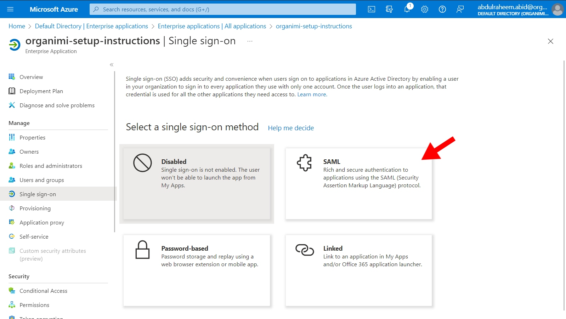
Task: Click the organimi app logo icon
Action: pyautogui.click(x=15, y=45)
